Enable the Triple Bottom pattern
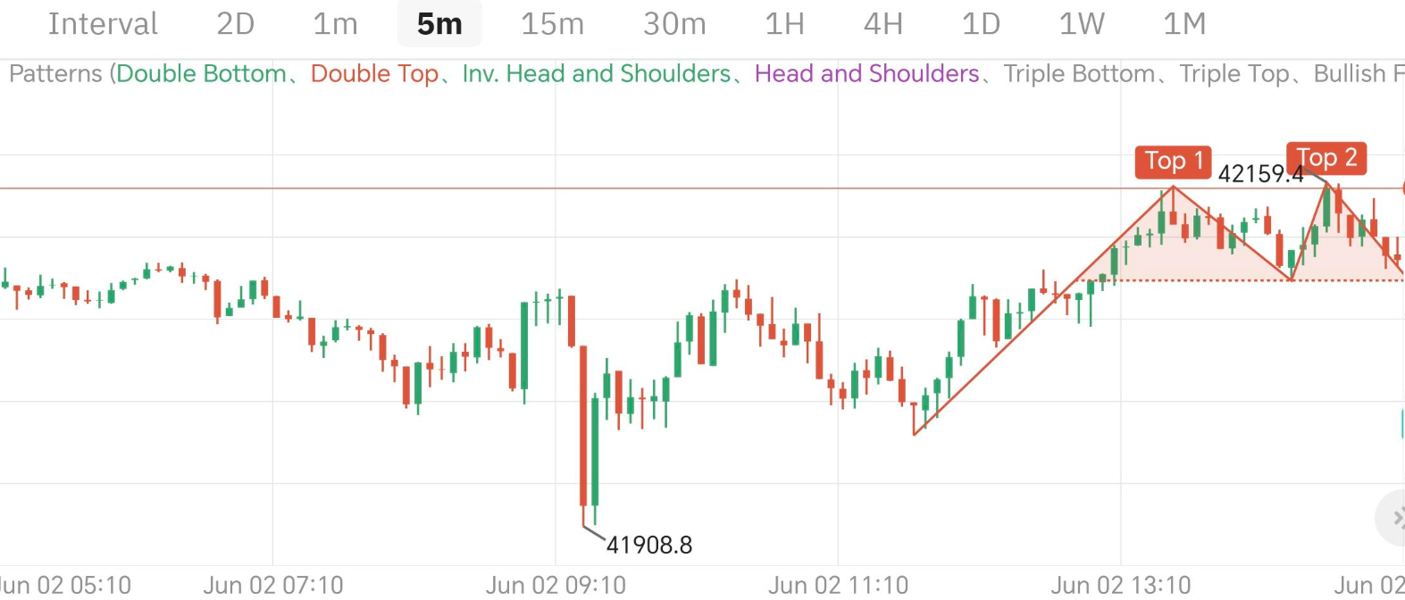This screenshot has width=1405, height=600. 1078,74
